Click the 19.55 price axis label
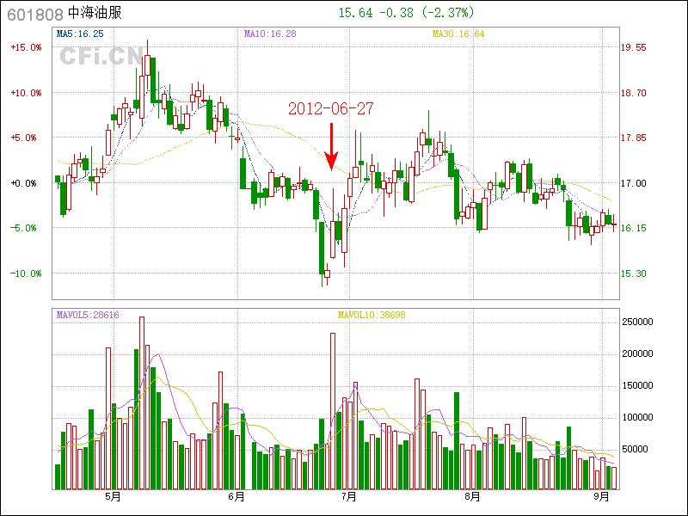 click(x=635, y=47)
